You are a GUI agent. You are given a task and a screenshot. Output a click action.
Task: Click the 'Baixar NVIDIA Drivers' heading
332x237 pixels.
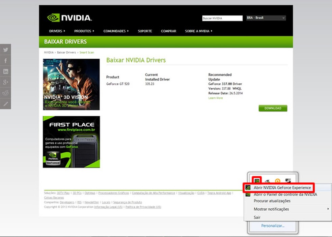(x=136, y=60)
